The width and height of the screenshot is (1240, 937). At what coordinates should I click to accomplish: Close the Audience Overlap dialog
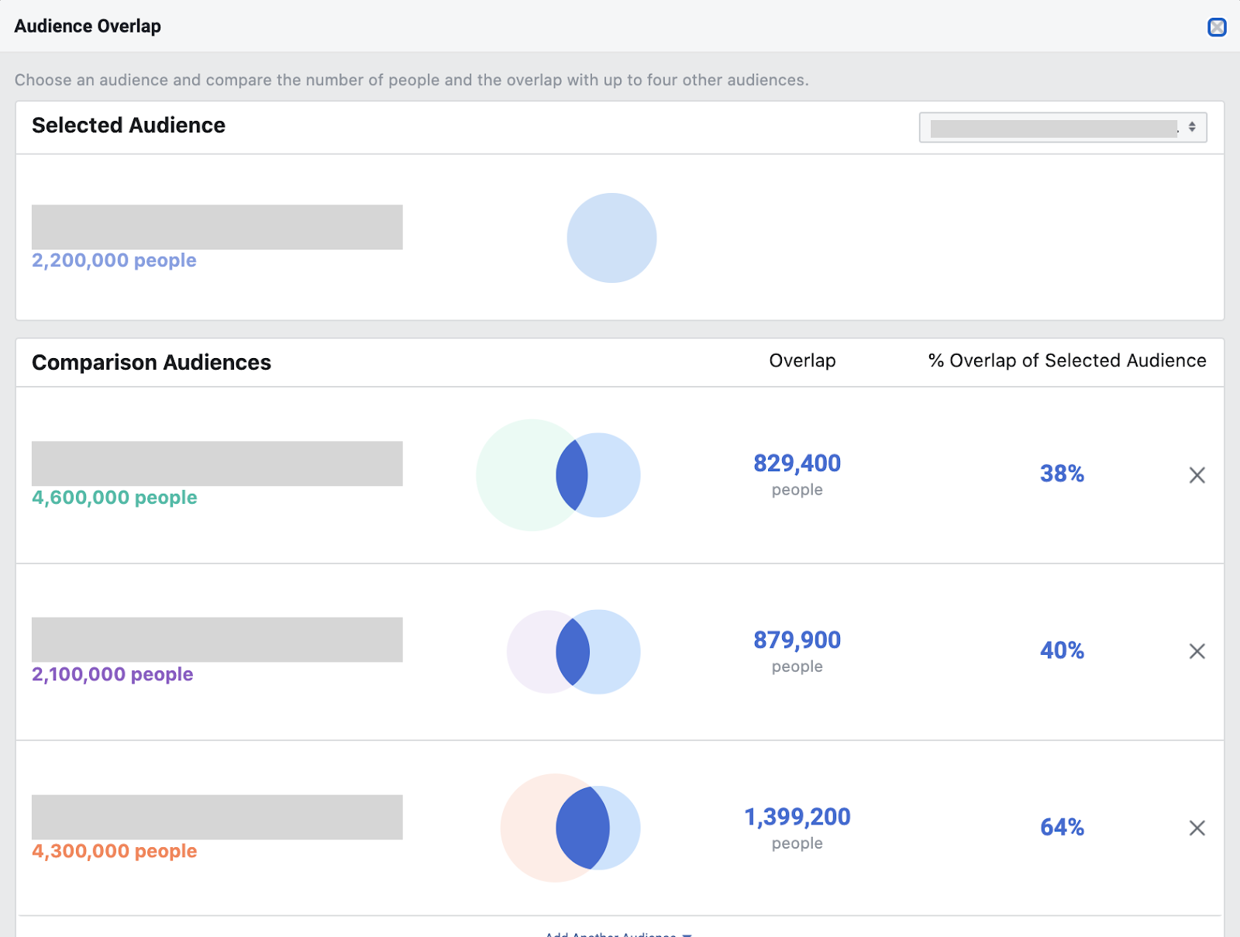coord(1217,27)
